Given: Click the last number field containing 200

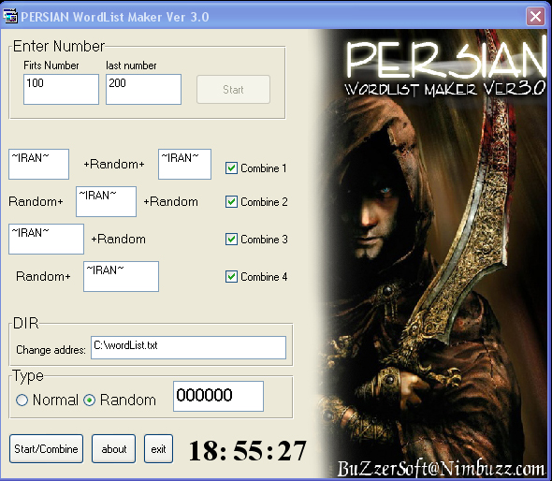Looking at the screenshot, I should click(x=144, y=89).
